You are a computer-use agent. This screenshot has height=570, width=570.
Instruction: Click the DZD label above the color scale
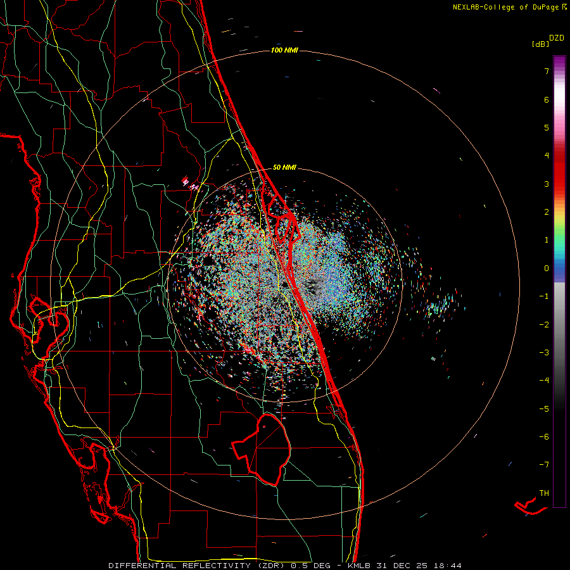click(557, 38)
